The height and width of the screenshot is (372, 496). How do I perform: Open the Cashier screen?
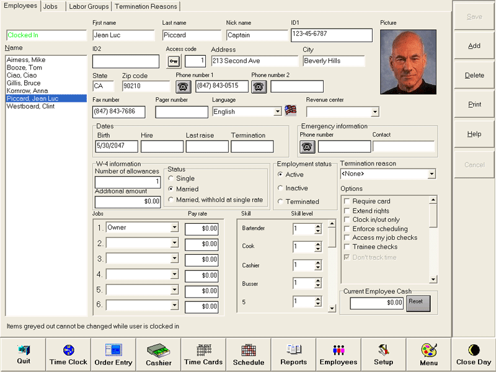click(159, 355)
